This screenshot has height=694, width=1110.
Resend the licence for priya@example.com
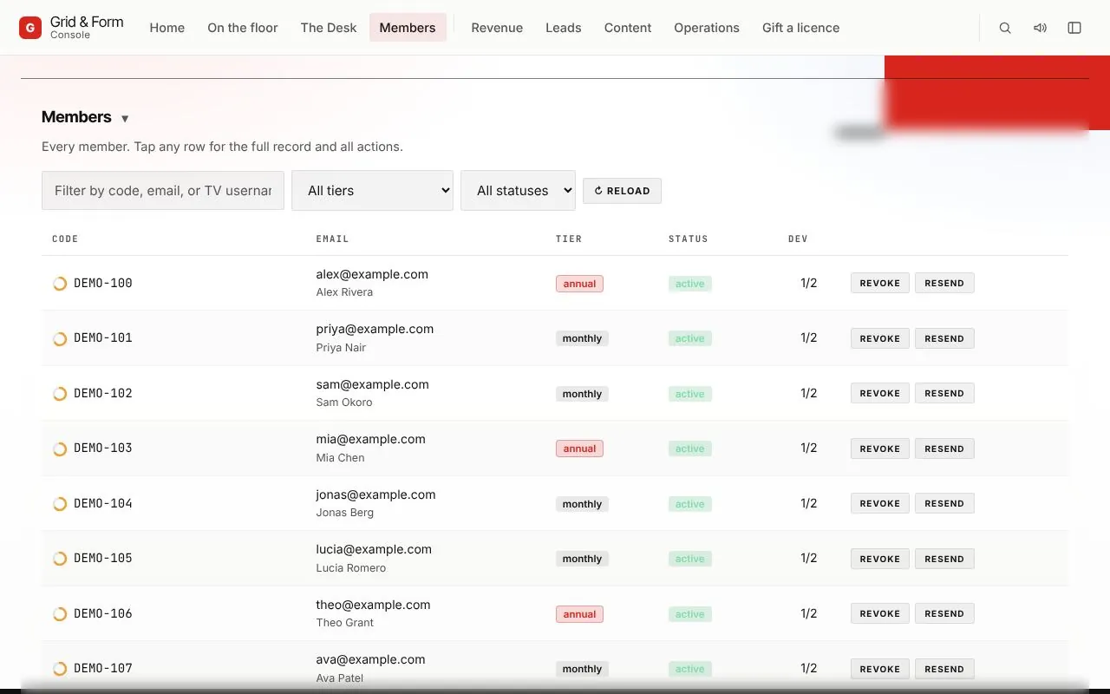944,338
